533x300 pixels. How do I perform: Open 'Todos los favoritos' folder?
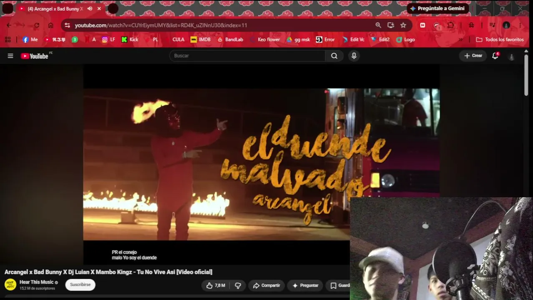500,40
